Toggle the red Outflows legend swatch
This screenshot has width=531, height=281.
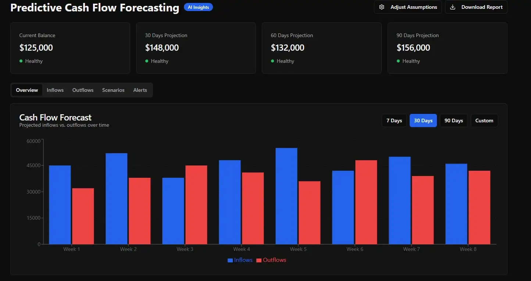[259, 260]
